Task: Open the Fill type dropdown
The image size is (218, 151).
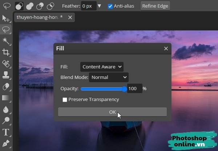Action: pyautogui.click(x=102, y=67)
